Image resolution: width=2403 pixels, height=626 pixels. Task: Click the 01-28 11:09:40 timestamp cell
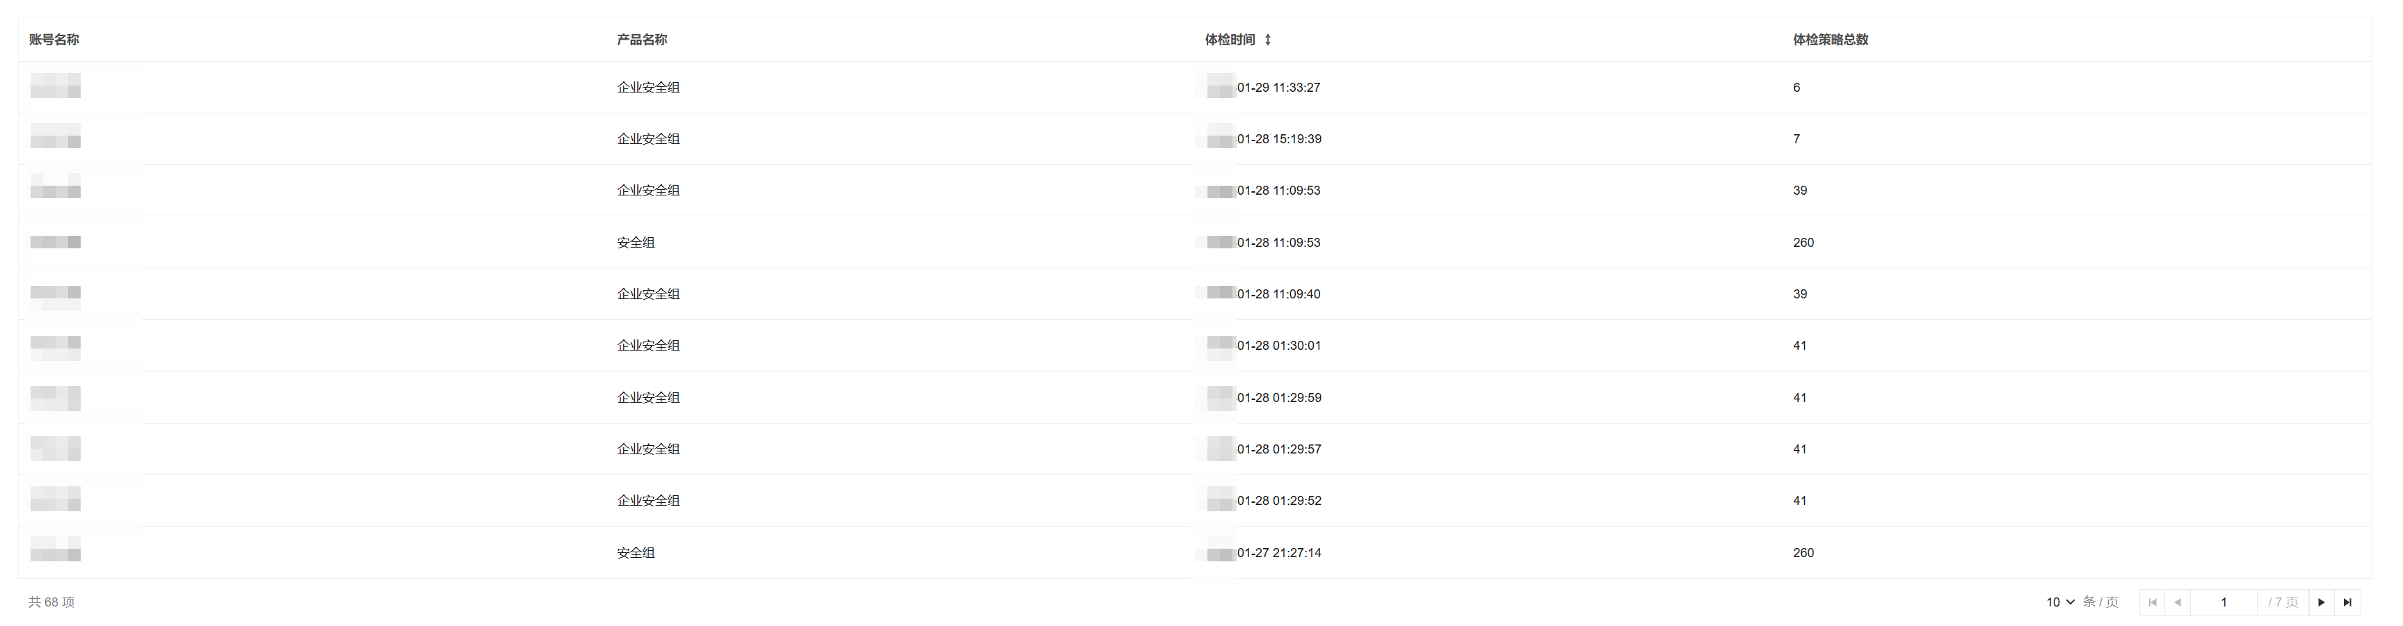(x=1278, y=294)
